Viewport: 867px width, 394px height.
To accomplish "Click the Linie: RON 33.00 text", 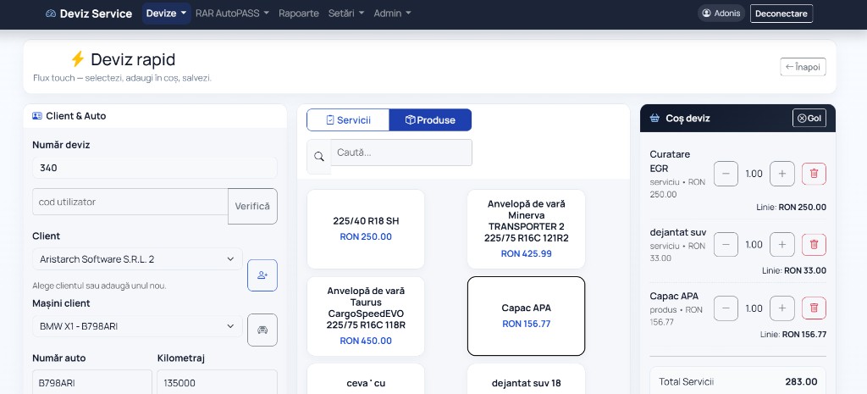I will (x=794, y=270).
